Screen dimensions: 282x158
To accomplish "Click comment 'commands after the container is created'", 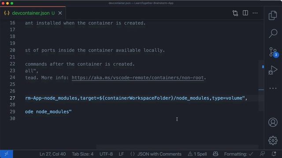I will pos(80,64).
